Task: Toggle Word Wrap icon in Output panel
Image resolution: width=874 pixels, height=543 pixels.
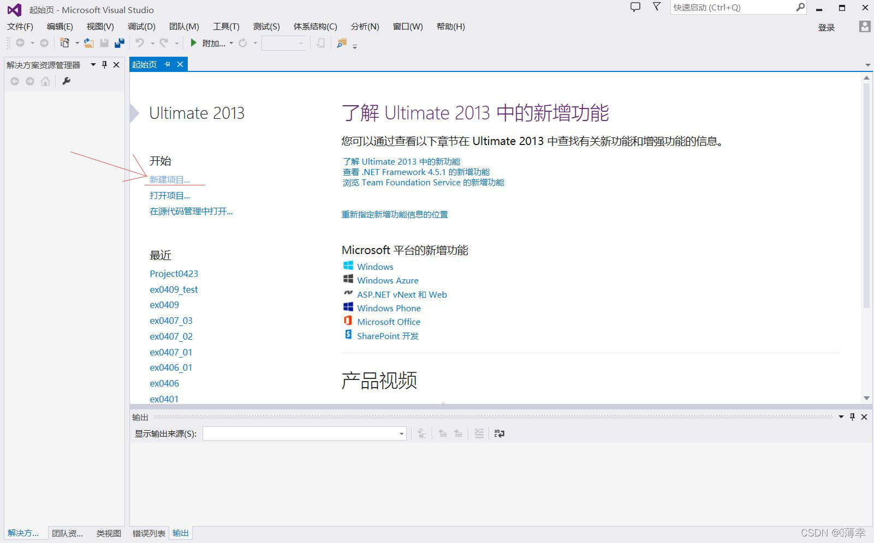Action: pyautogui.click(x=499, y=433)
